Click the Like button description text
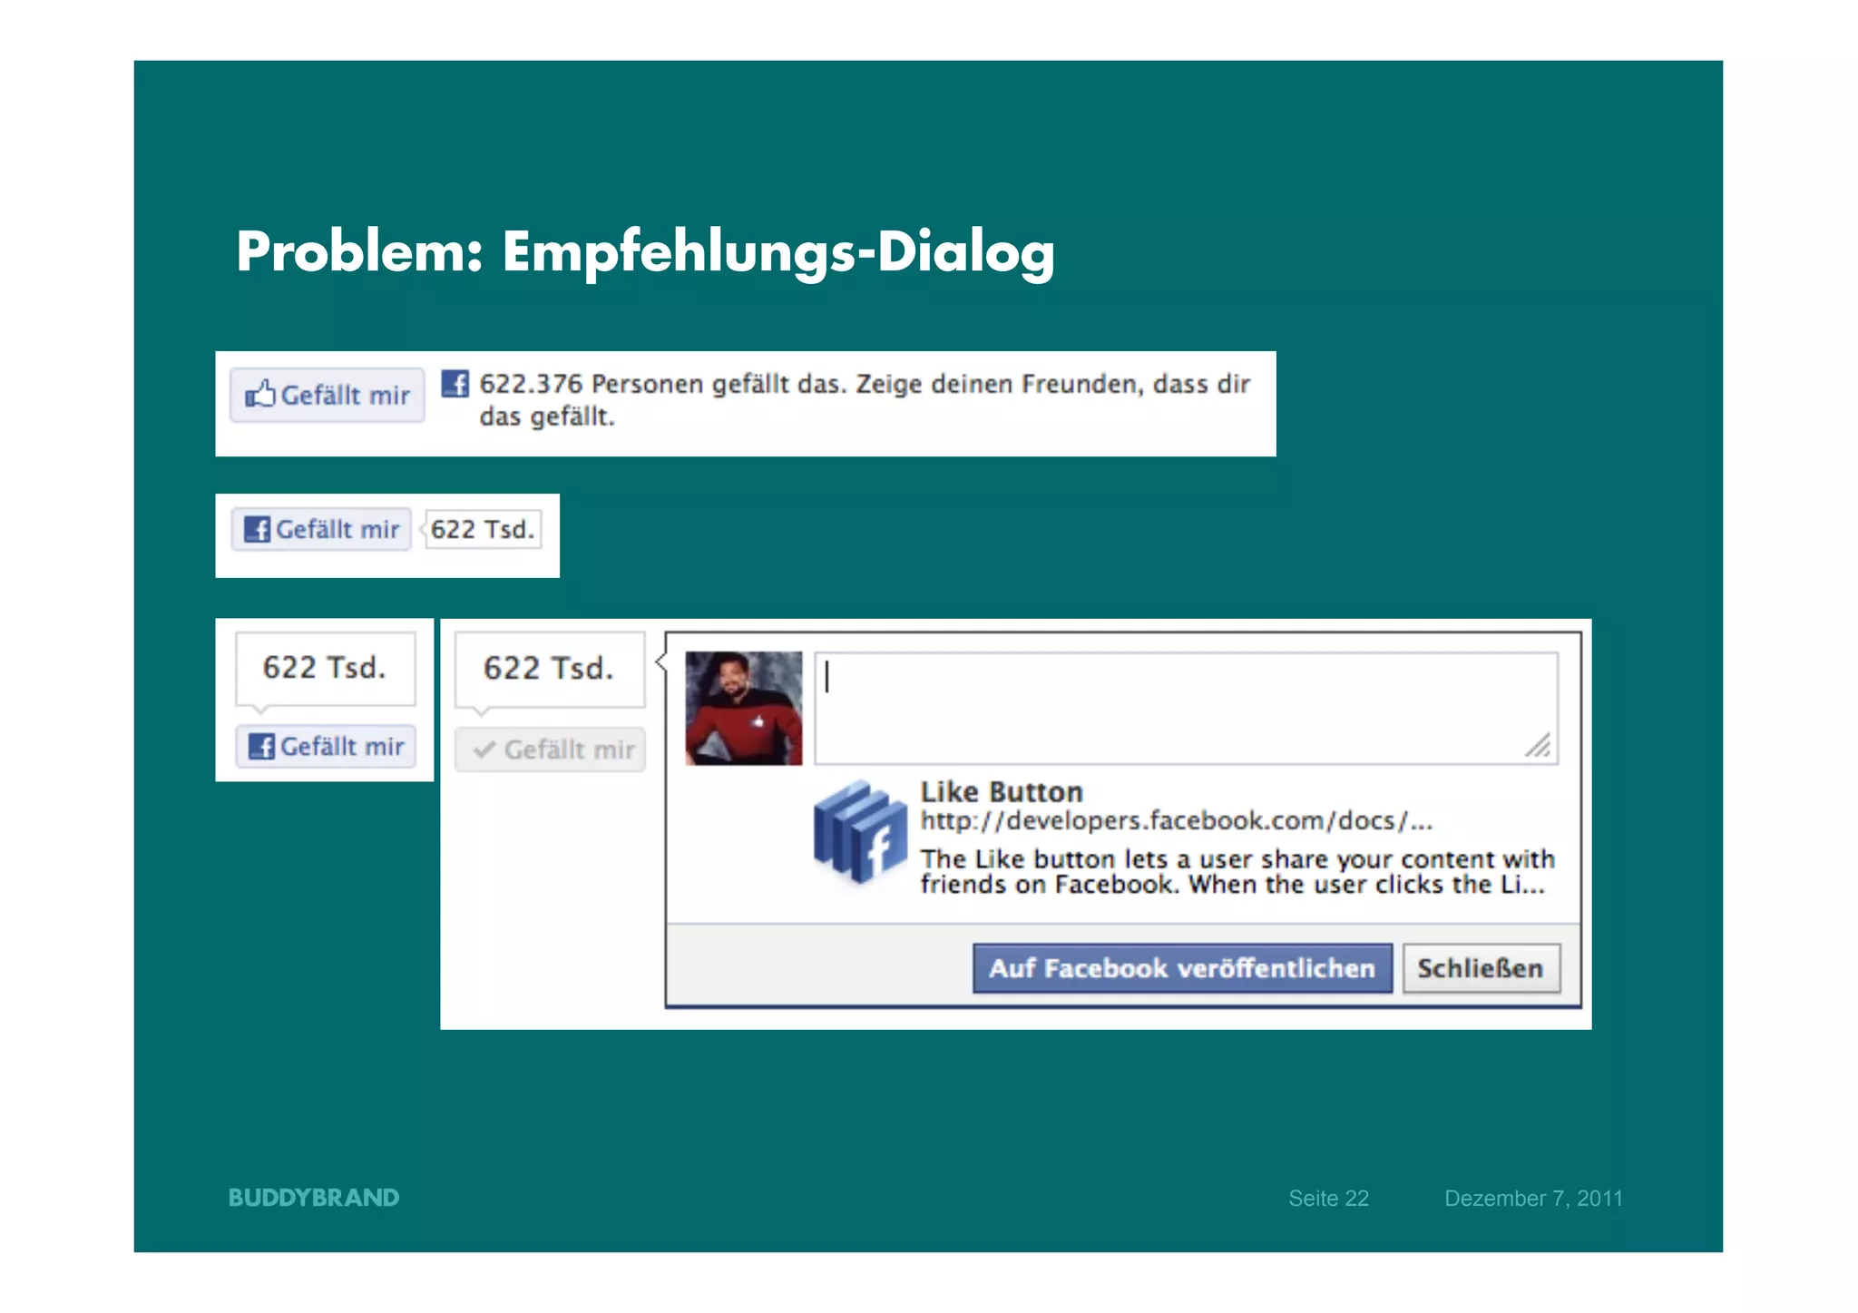1858x1313 pixels. point(1237,871)
